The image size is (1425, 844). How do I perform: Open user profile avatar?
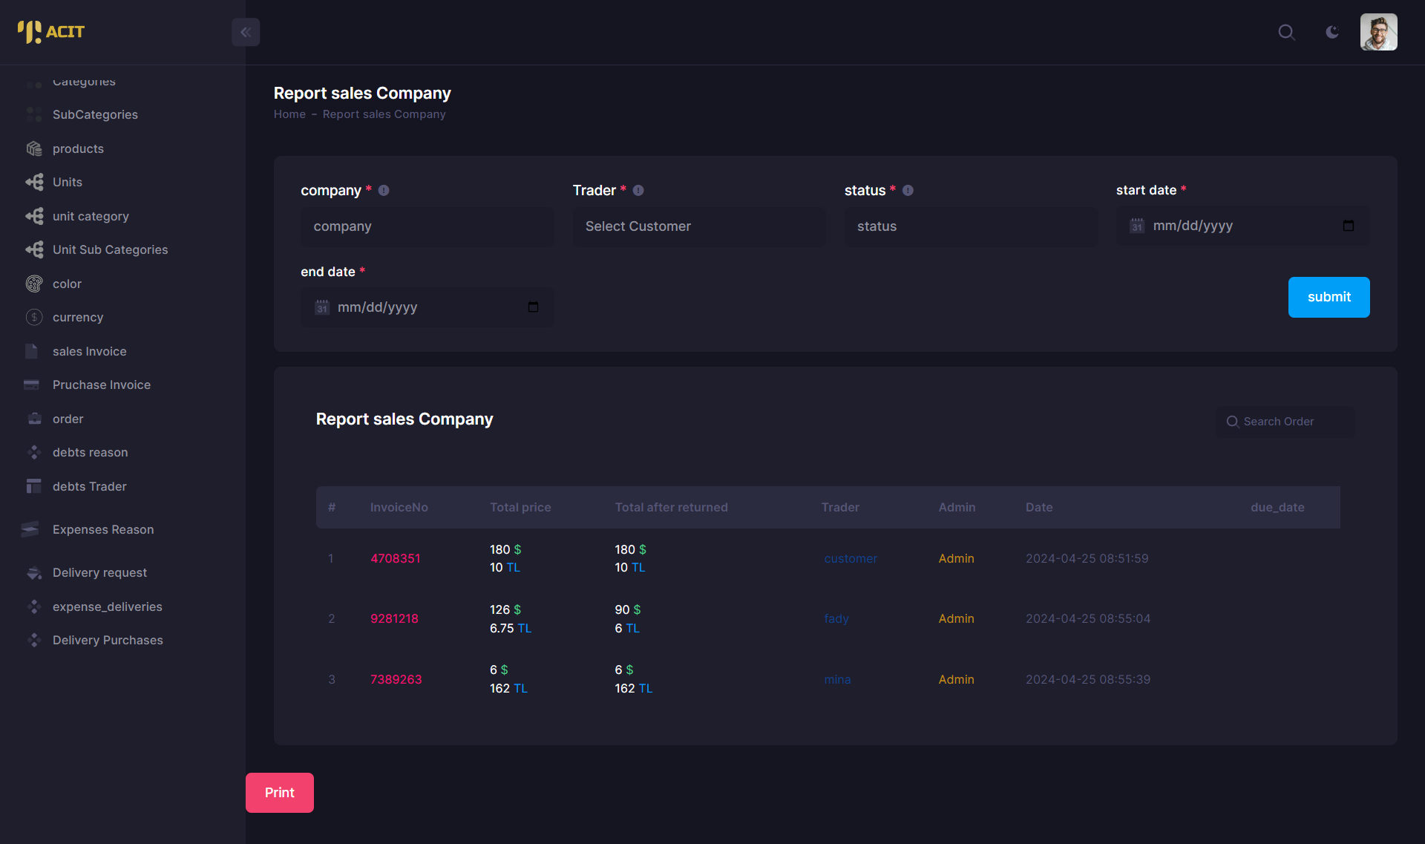pyautogui.click(x=1378, y=32)
